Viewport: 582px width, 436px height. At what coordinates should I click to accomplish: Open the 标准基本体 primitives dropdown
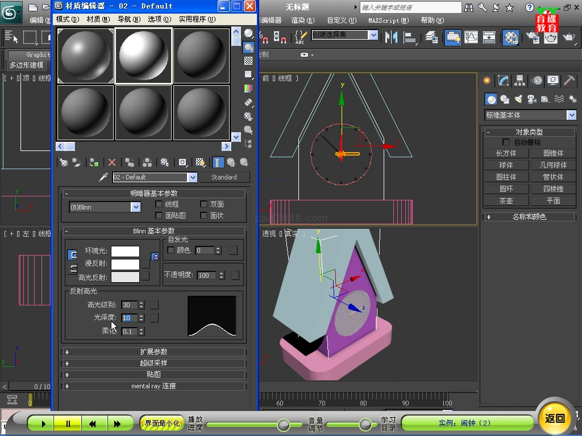(x=572, y=115)
